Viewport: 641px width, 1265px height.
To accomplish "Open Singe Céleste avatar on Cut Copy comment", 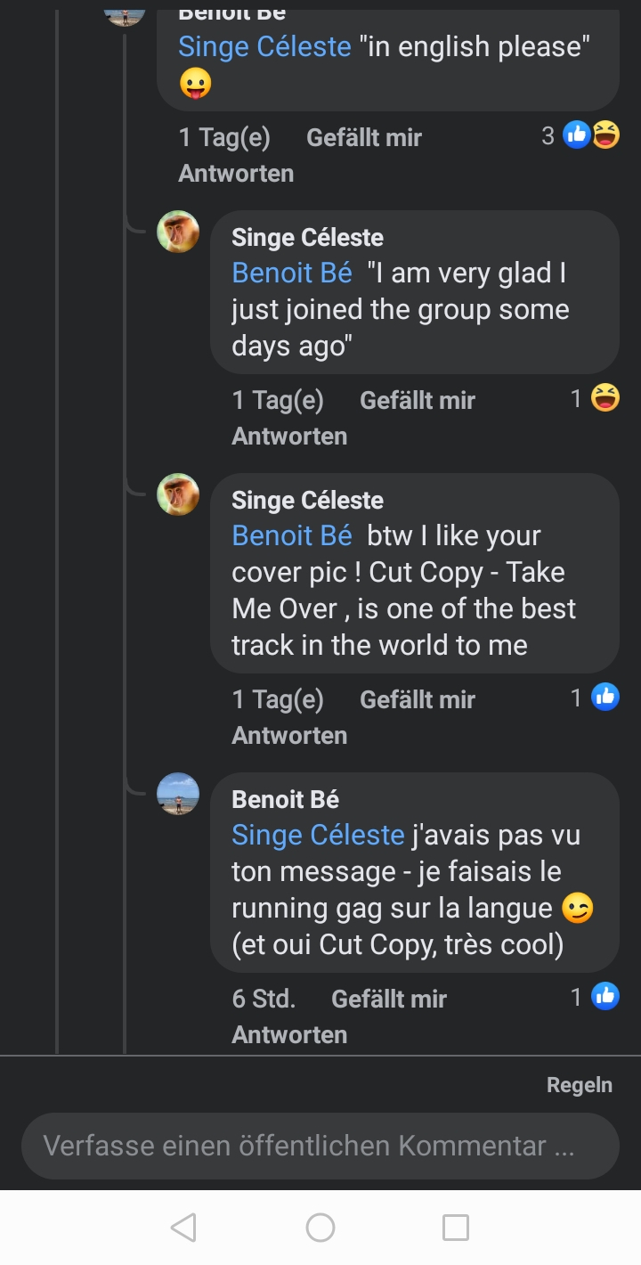I will point(178,494).
